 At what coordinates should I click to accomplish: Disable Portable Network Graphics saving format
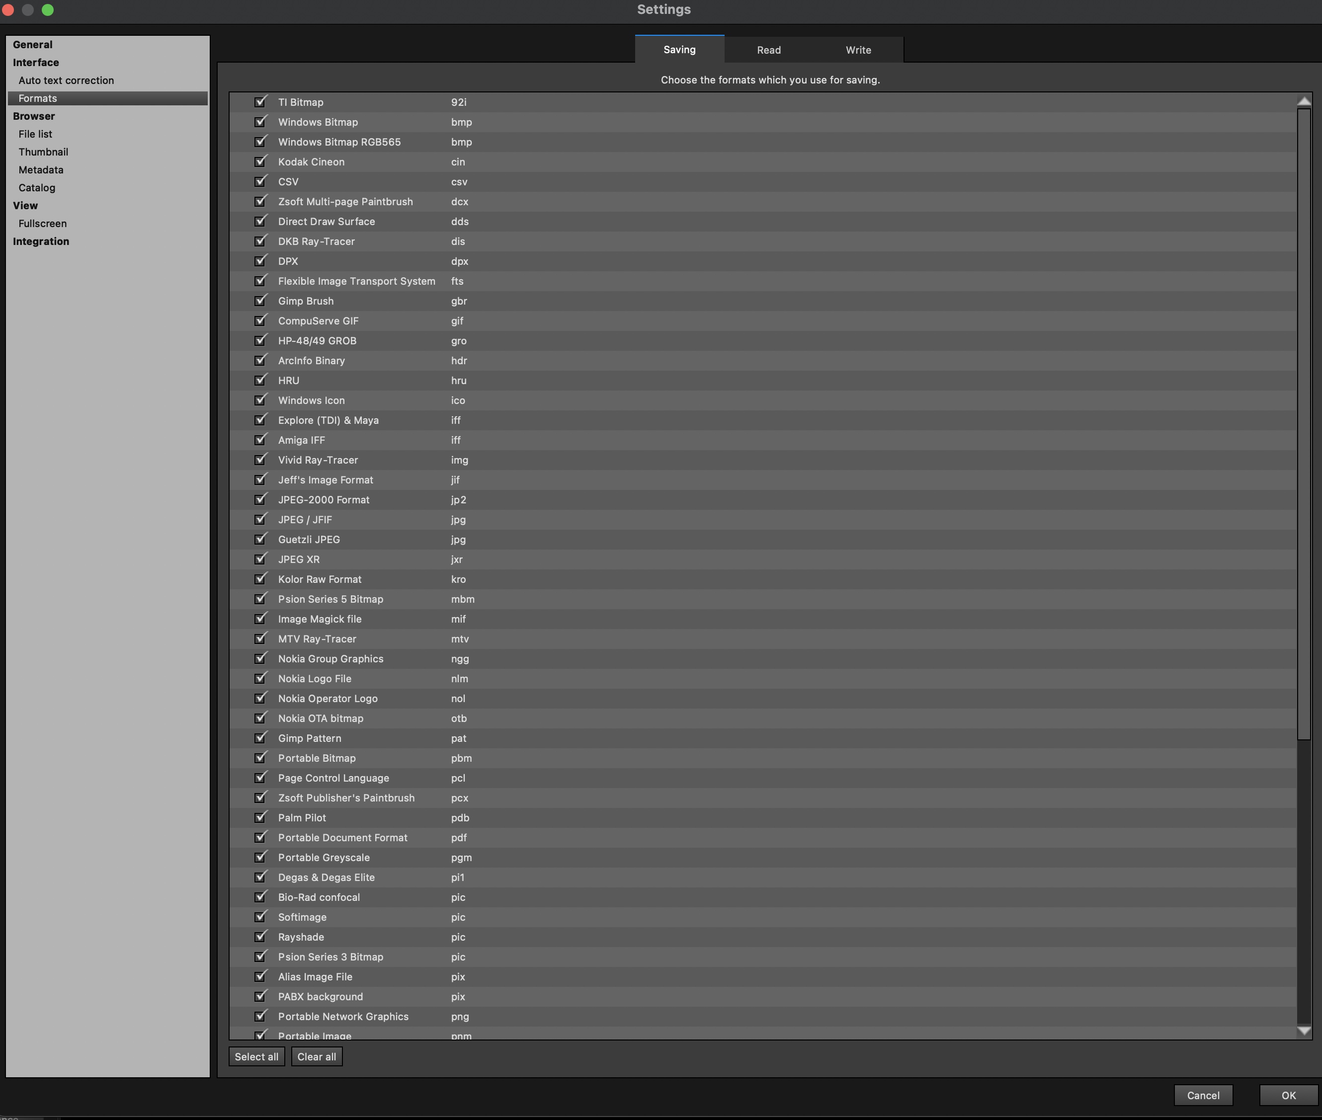coord(260,1017)
